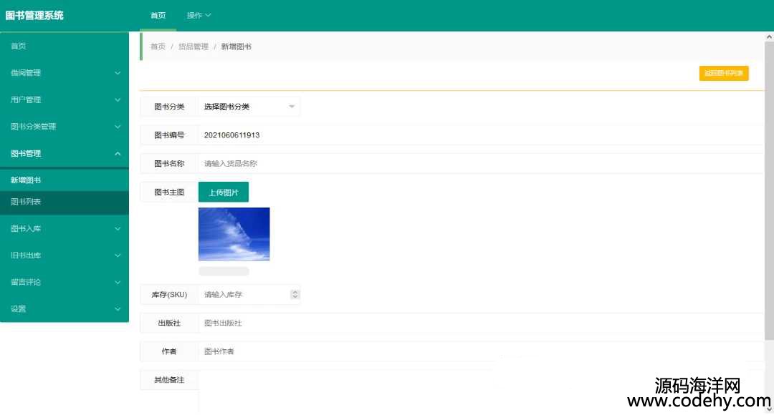
Task: Open the 选择图书分类 dropdown
Action: (249, 107)
